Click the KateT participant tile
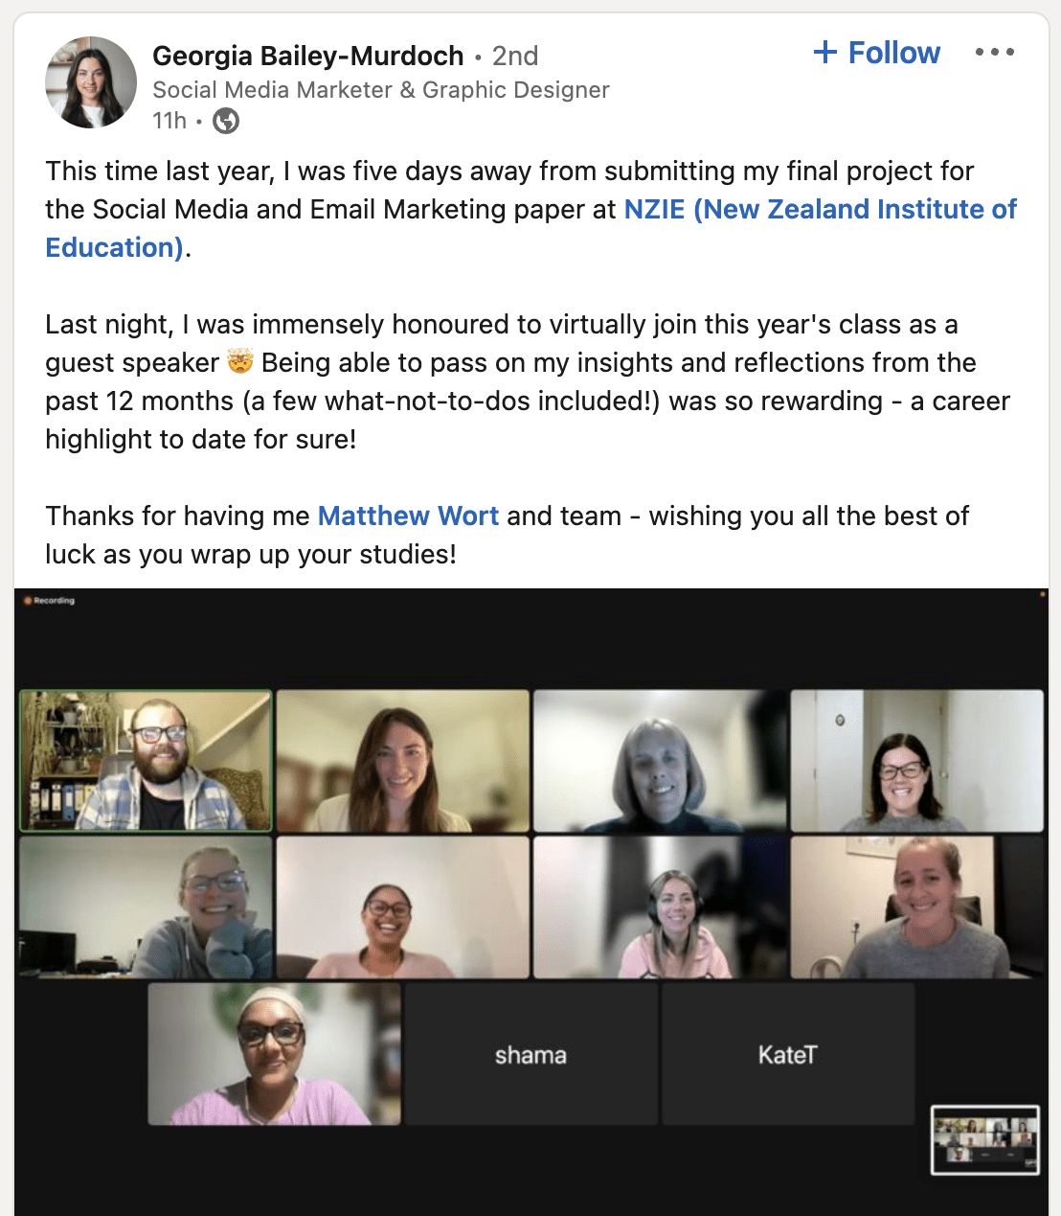Viewport: 1061px width, 1216px height. pyautogui.click(x=788, y=1054)
